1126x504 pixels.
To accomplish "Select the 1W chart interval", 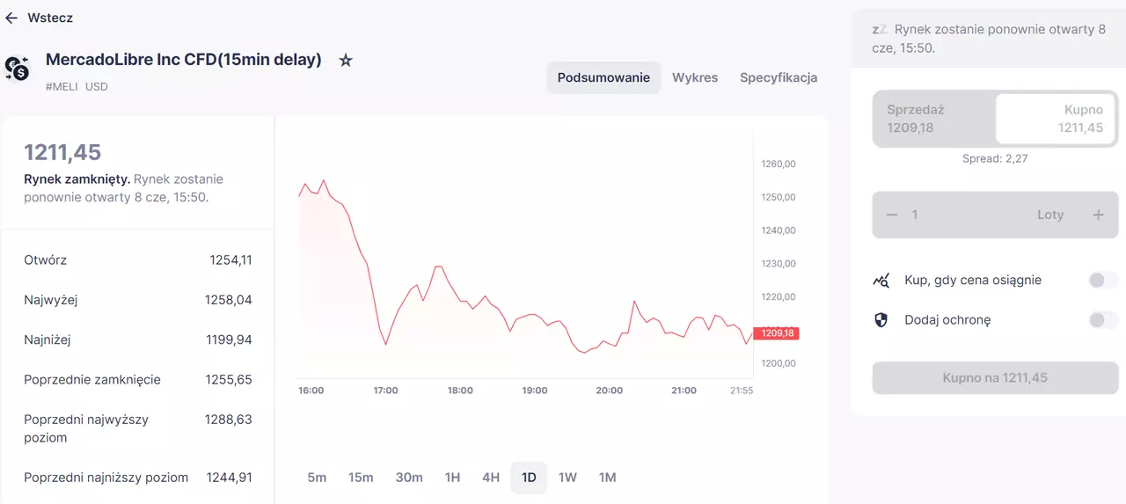I will [x=567, y=478].
